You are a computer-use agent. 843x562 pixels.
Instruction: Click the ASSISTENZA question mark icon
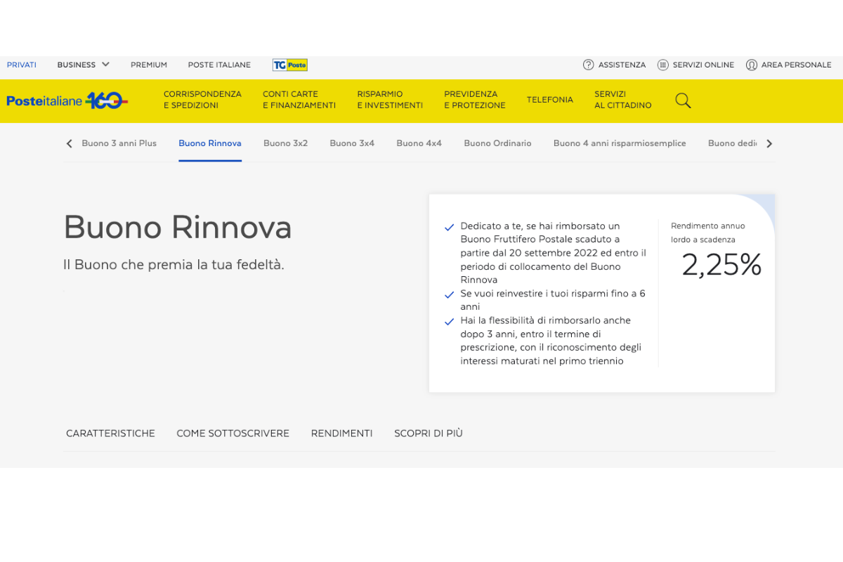(x=587, y=65)
